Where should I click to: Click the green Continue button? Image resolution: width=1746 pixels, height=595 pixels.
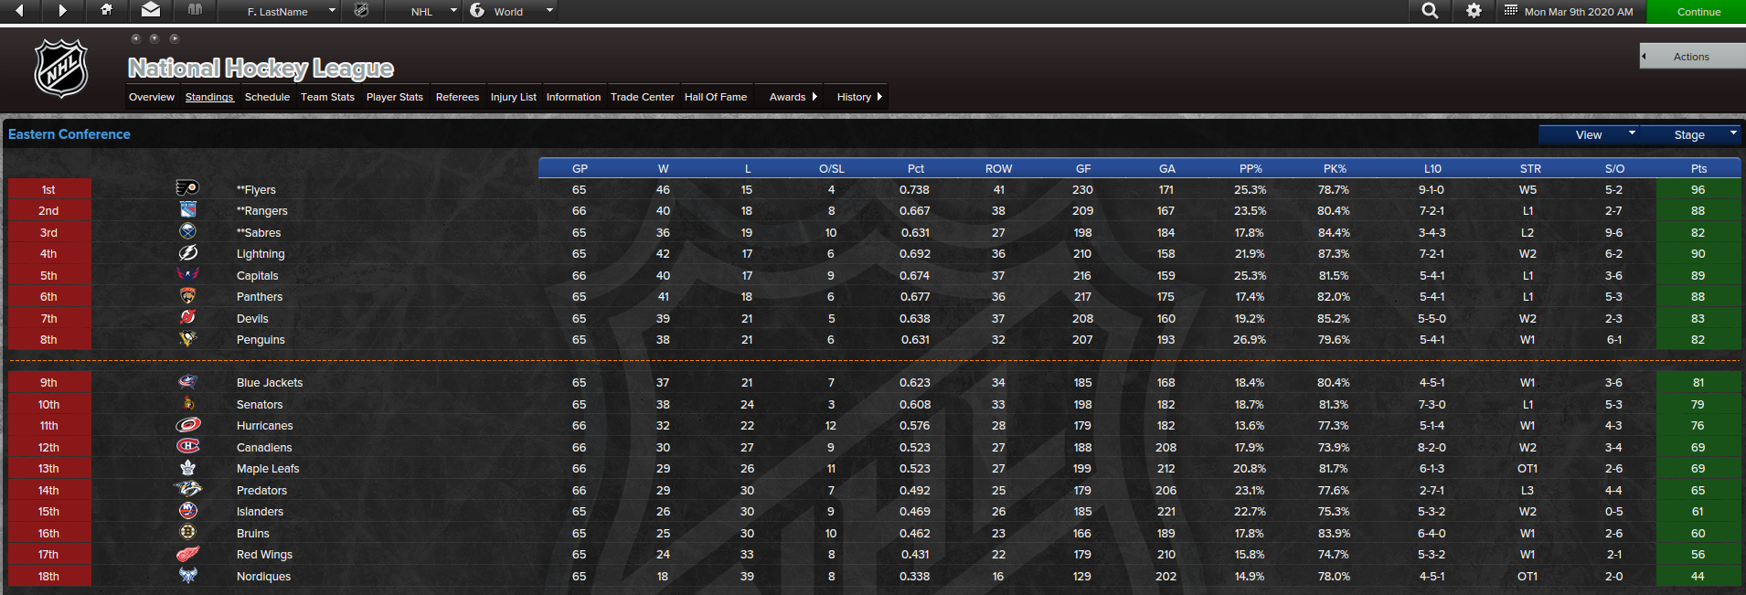[x=1697, y=12]
